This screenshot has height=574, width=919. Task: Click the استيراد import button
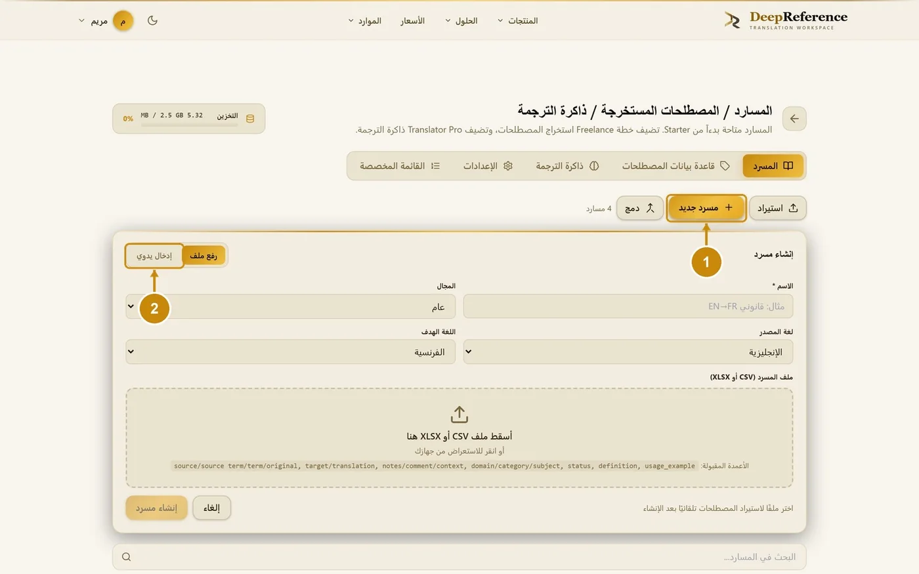click(x=778, y=208)
